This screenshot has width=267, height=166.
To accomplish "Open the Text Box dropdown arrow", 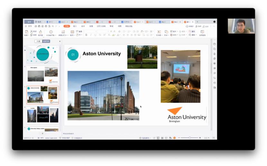I will tap(161, 35).
